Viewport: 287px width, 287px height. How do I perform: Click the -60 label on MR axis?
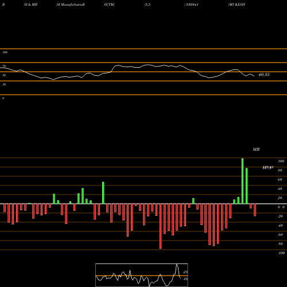tap(280, 235)
